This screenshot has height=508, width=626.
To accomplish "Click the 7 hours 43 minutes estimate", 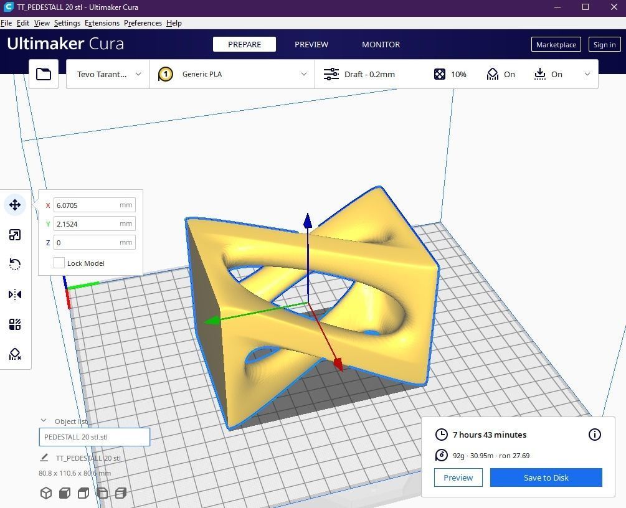I will pos(490,435).
